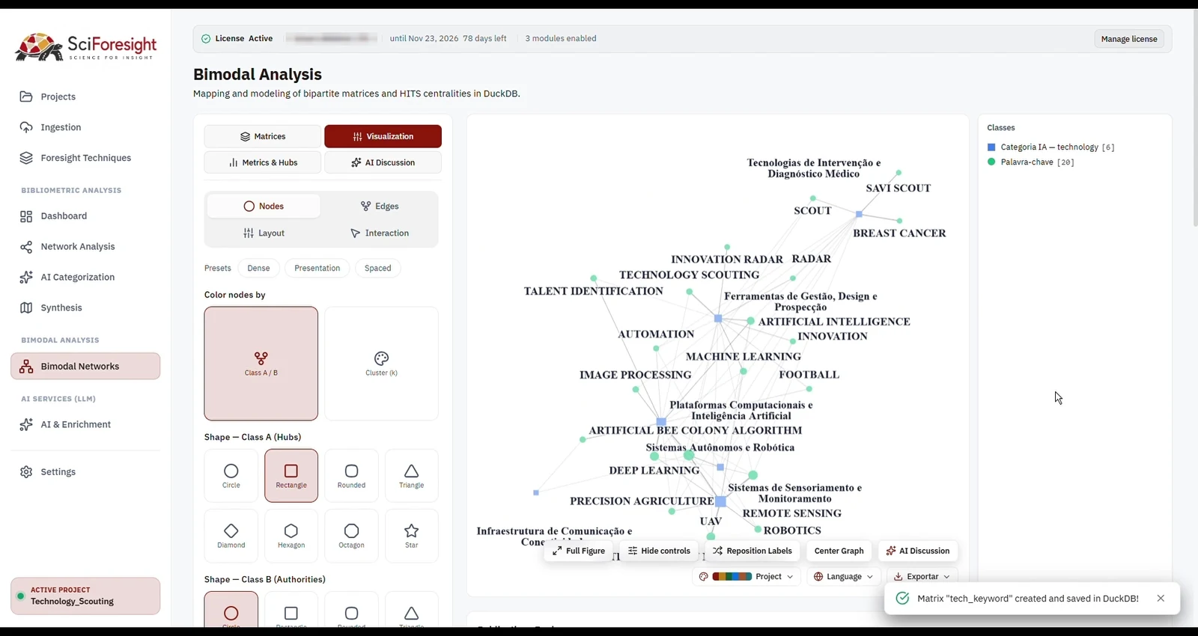Click the MACHINE LEARNING node label
Screen dimensions: 1198x636
744,357
